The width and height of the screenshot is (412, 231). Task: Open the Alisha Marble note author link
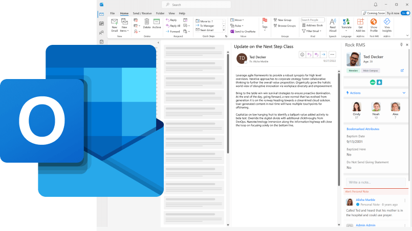point(365,200)
